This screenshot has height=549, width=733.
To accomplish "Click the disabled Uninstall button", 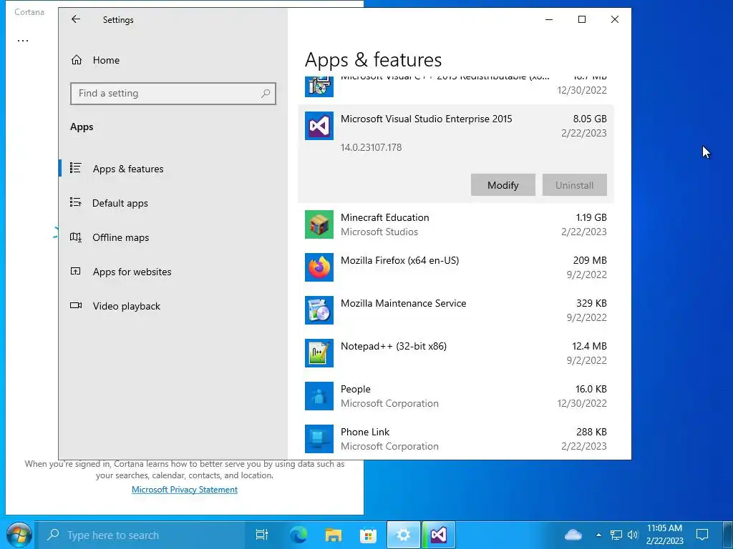I will point(575,185).
